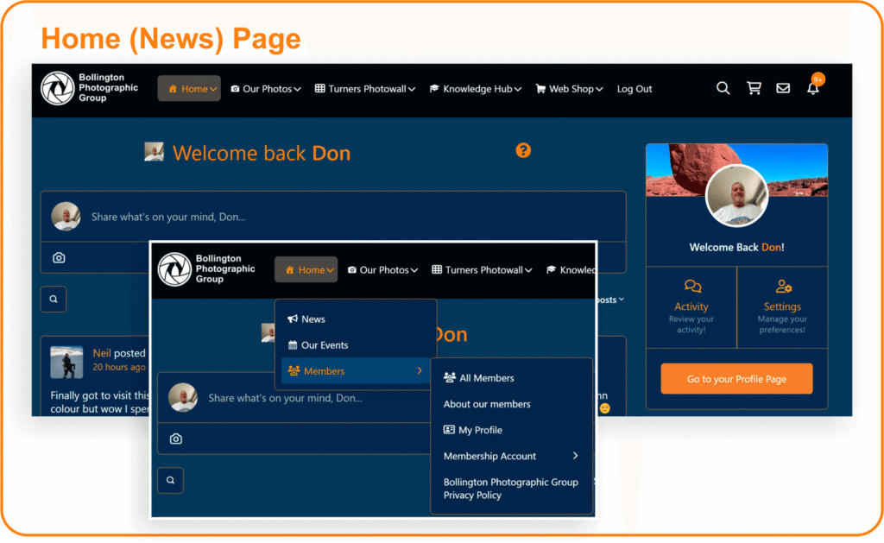Image resolution: width=884 pixels, height=543 pixels.
Task: Choose All Members in the submenu
Action: [486, 378]
